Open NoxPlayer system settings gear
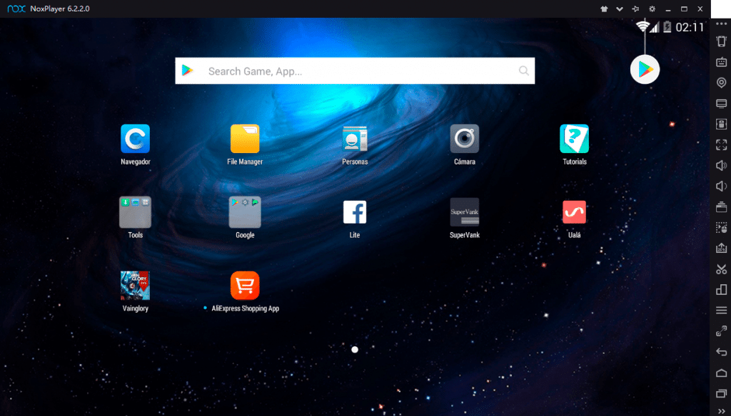731x416 pixels. coord(652,9)
